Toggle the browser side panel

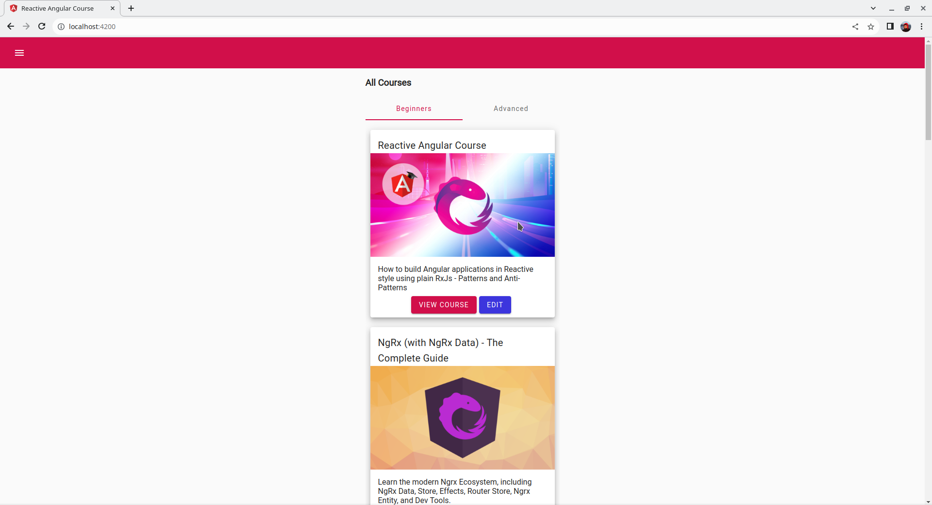[890, 27]
